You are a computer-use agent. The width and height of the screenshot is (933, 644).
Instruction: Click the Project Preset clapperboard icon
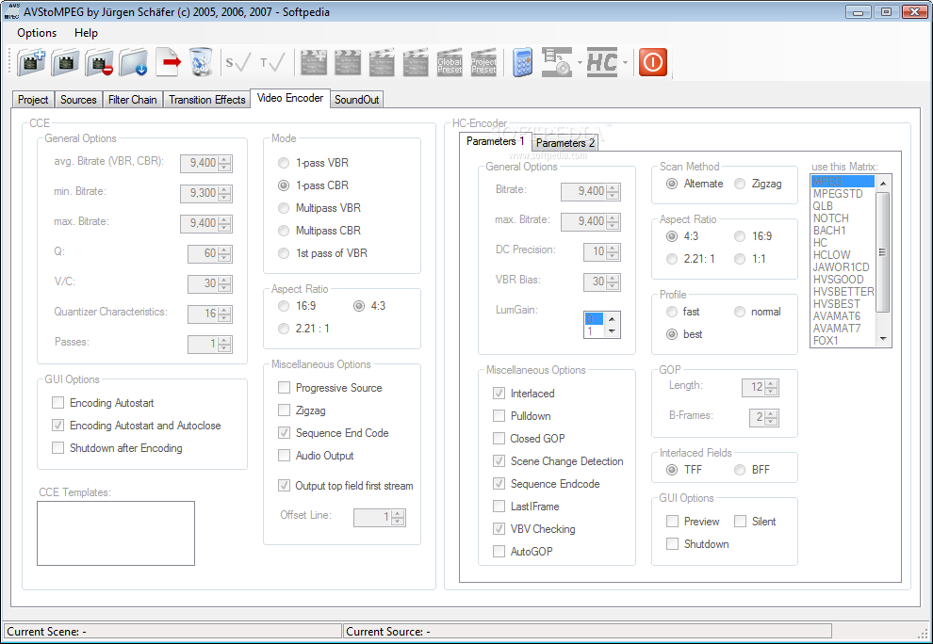[x=483, y=62]
